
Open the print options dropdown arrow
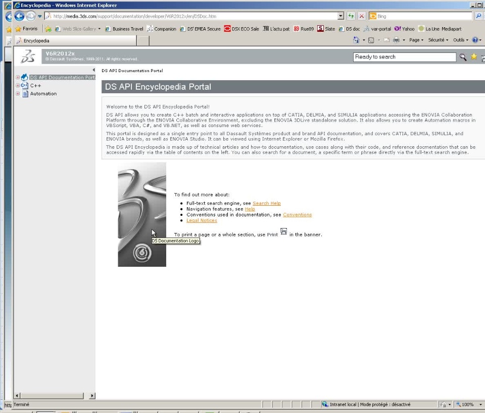click(x=404, y=40)
